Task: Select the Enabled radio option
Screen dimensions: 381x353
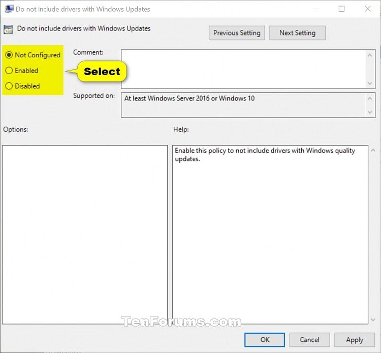Action: click(22, 70)
